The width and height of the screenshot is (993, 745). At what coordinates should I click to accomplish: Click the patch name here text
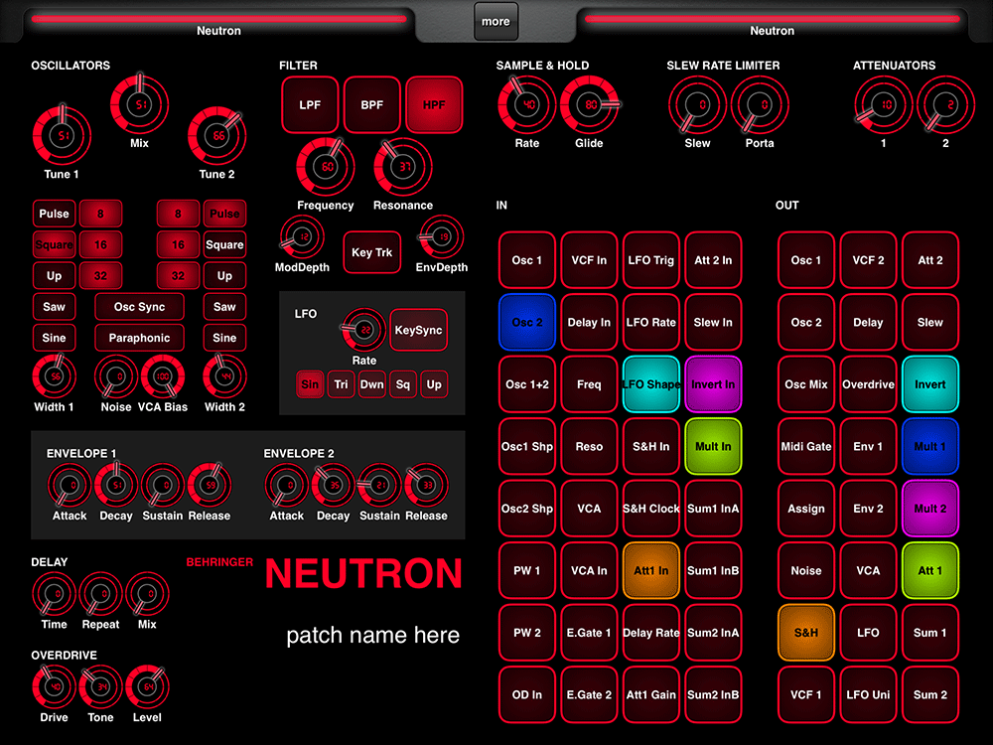(x=372, y=635)
